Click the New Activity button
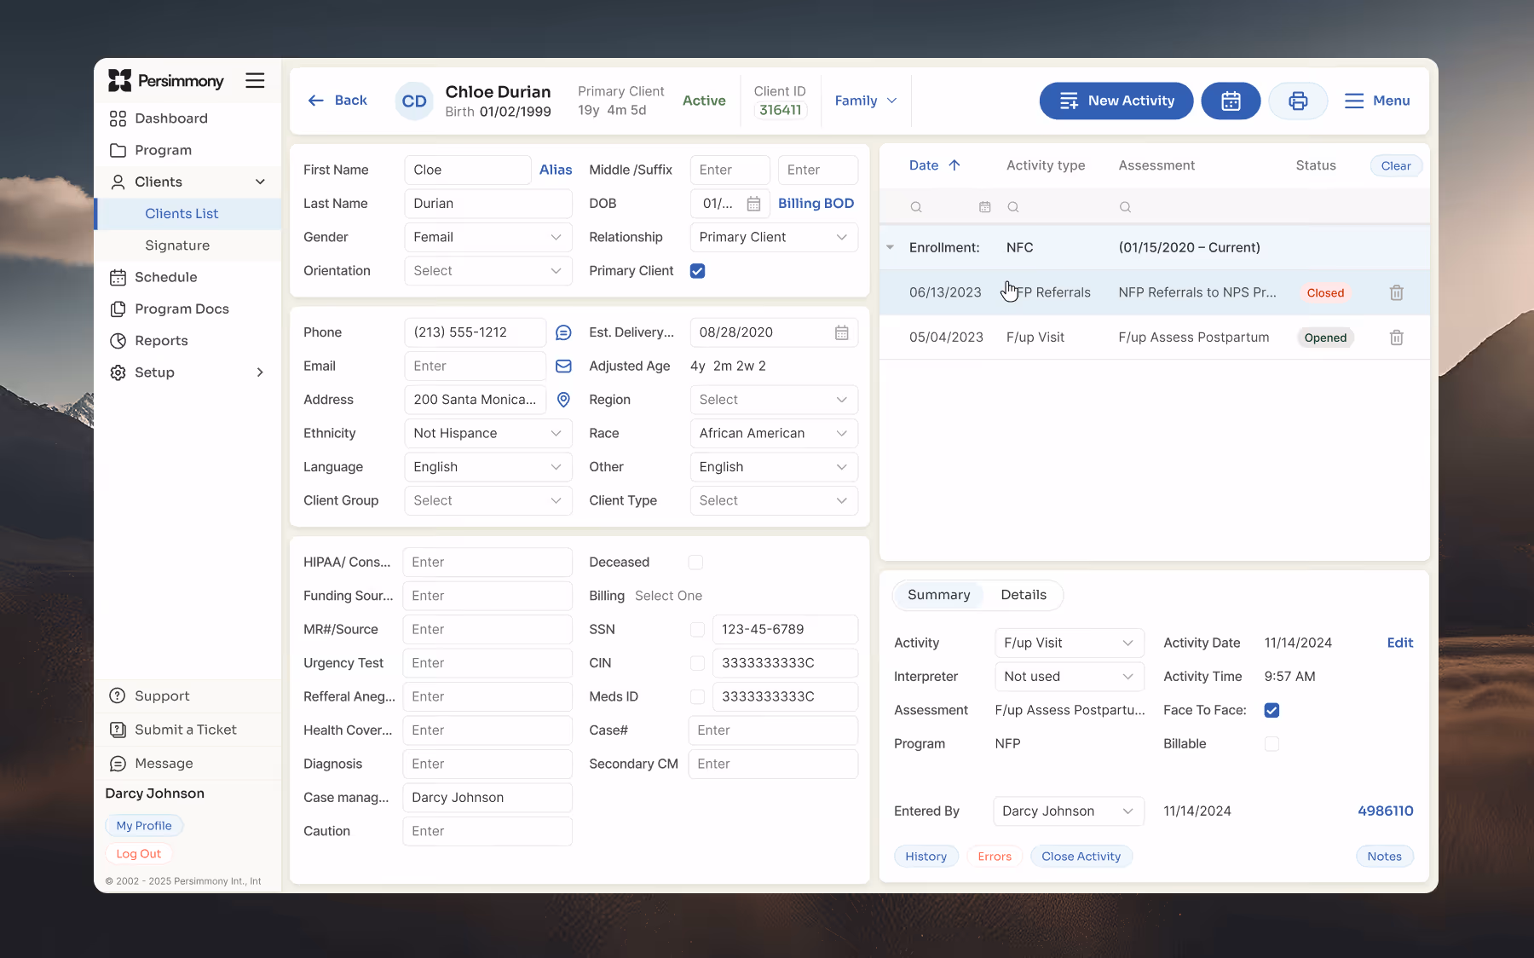Image resolution: width=1534 pixels, height=958 pixels. [1116, 101]
